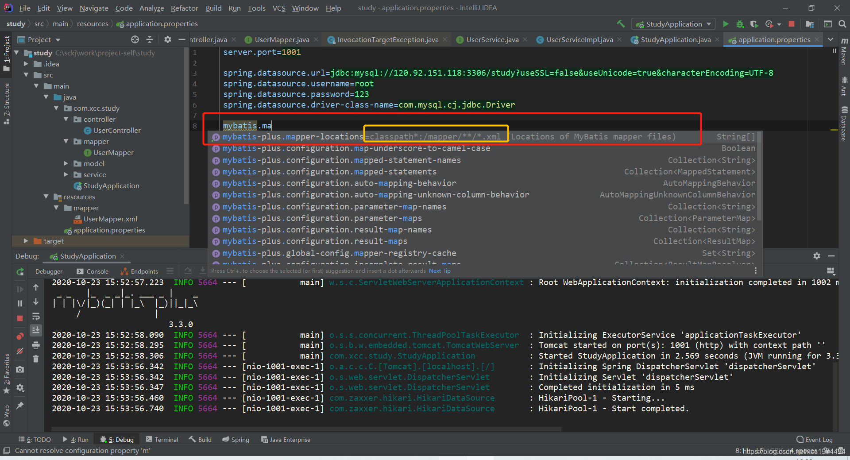The width and height of the screenshot is (850, 460).
Task: Click Next Tip link in completion popup
Action: coord(440,271)
